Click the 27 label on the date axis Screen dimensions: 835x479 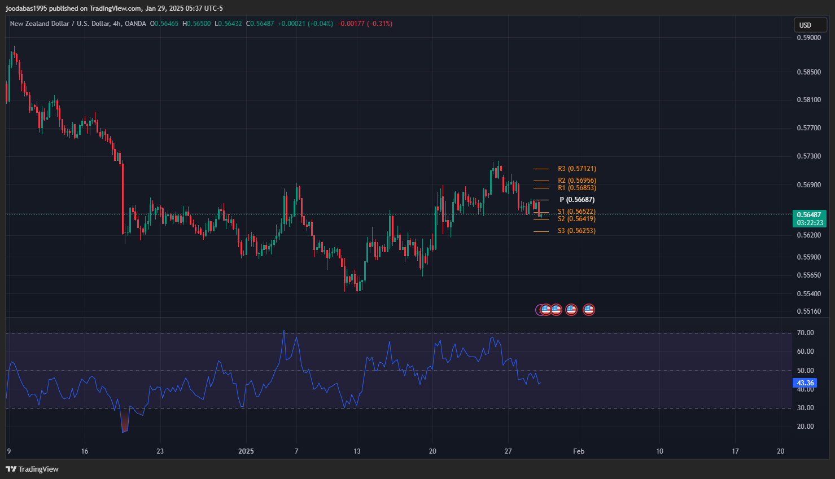508,451
